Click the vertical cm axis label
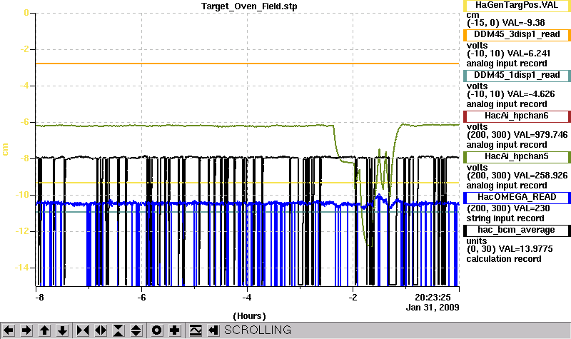 pos(6,149)
